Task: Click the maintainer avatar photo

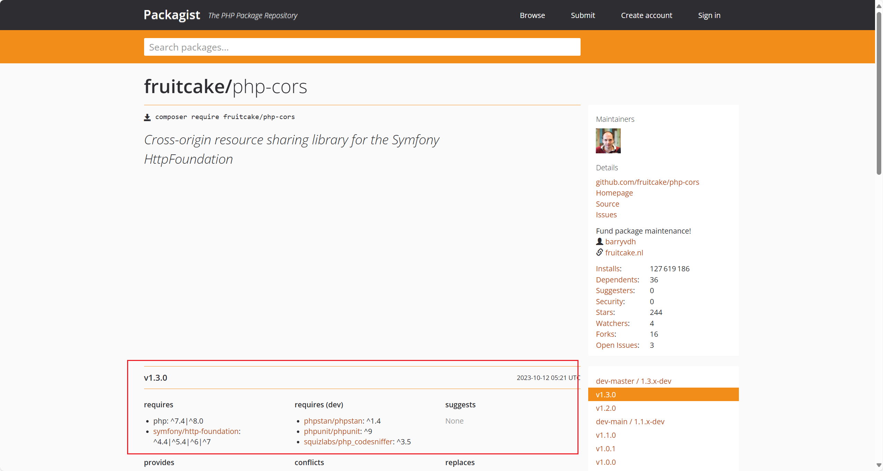Action: pyautogui.click(x=608, y=141)
